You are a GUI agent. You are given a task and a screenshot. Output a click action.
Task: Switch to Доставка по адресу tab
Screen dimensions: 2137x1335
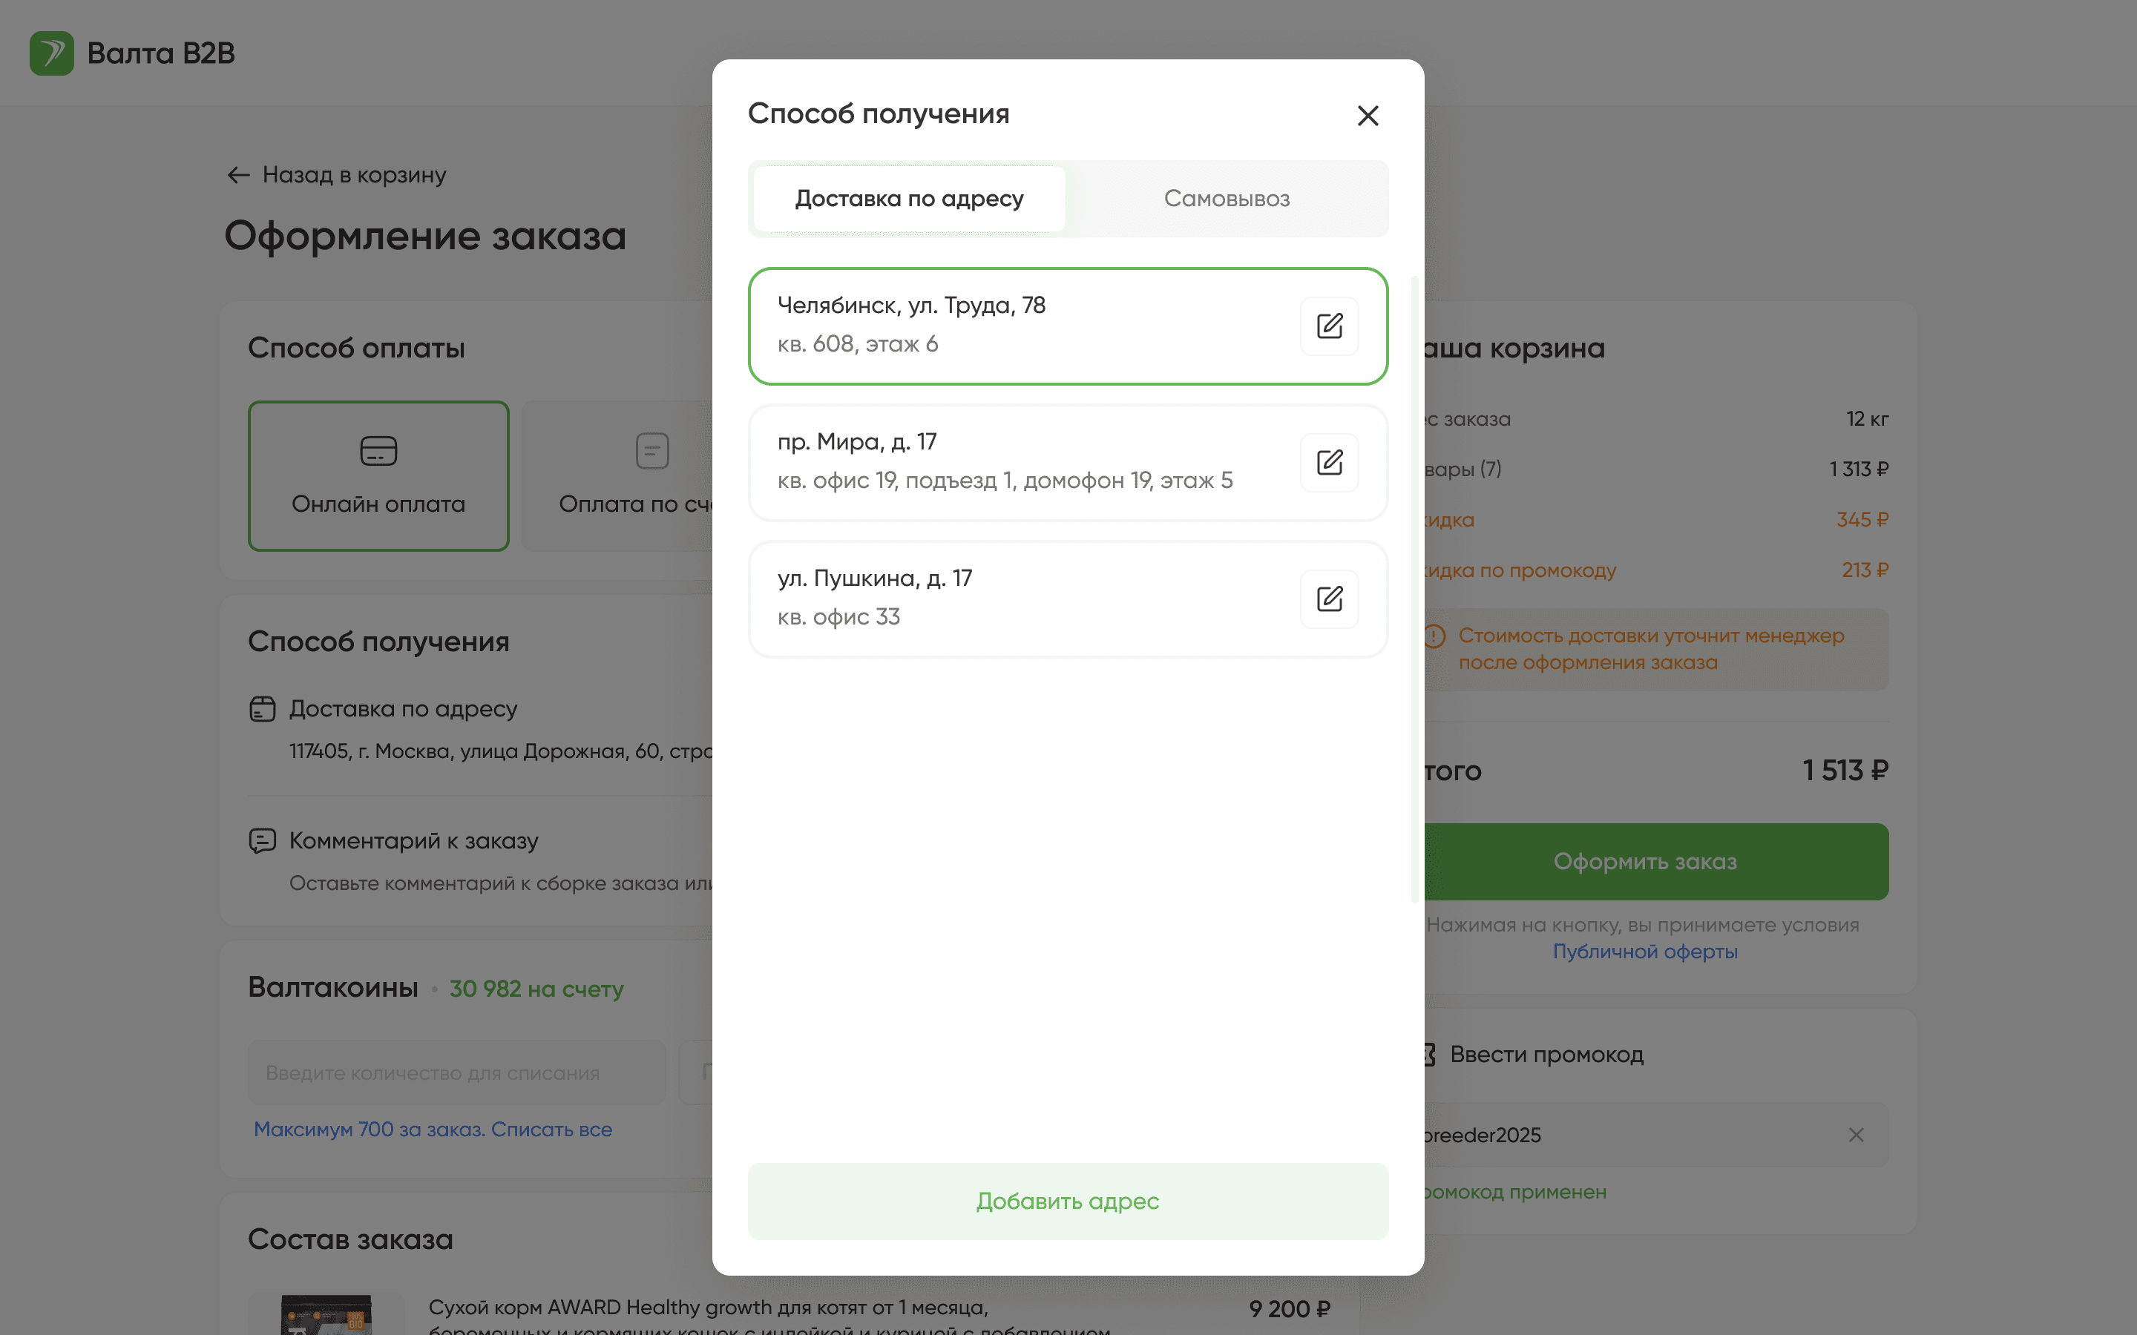coord(909,199)
